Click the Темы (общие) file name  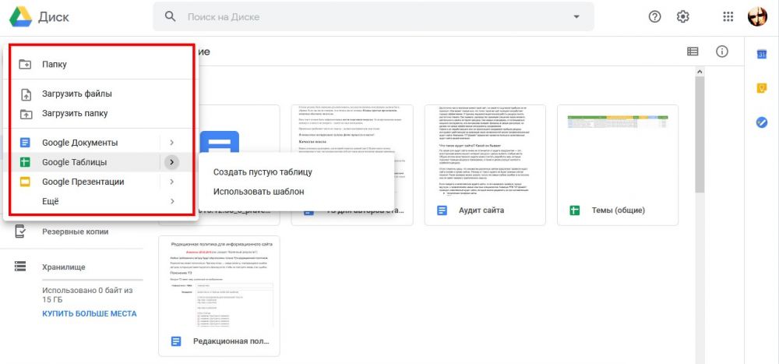(619, 210)
